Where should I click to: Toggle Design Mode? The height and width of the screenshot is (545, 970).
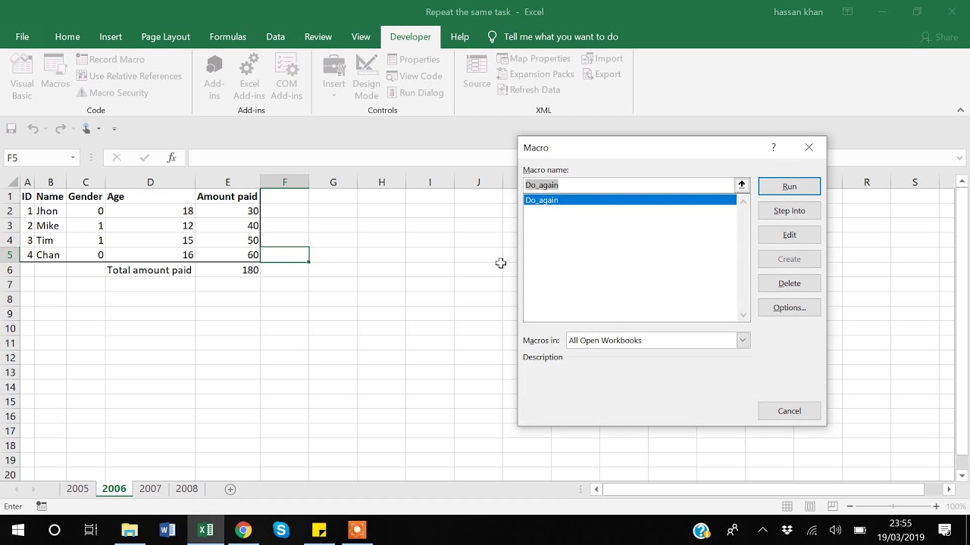pos(366,77)
